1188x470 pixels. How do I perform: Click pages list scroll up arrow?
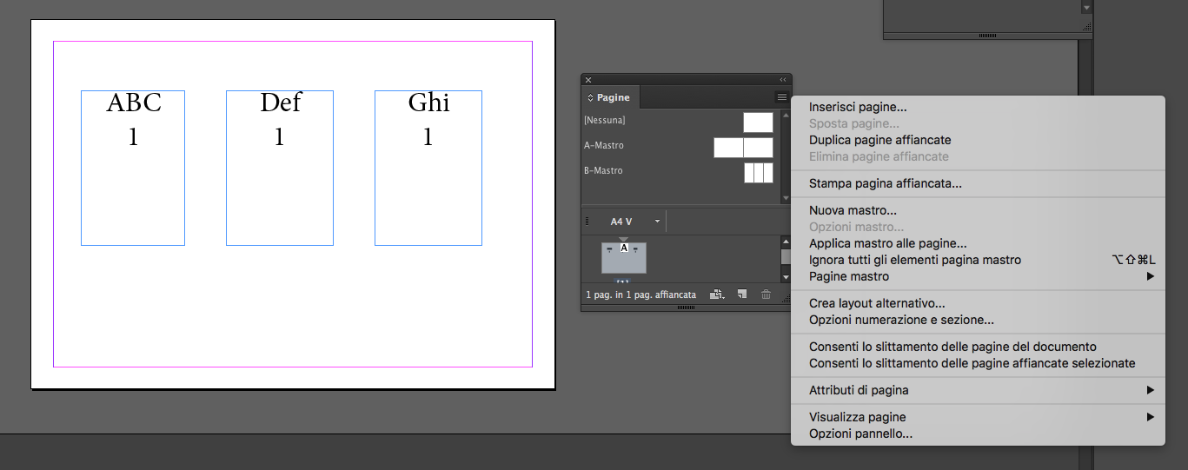click(786, 242)
